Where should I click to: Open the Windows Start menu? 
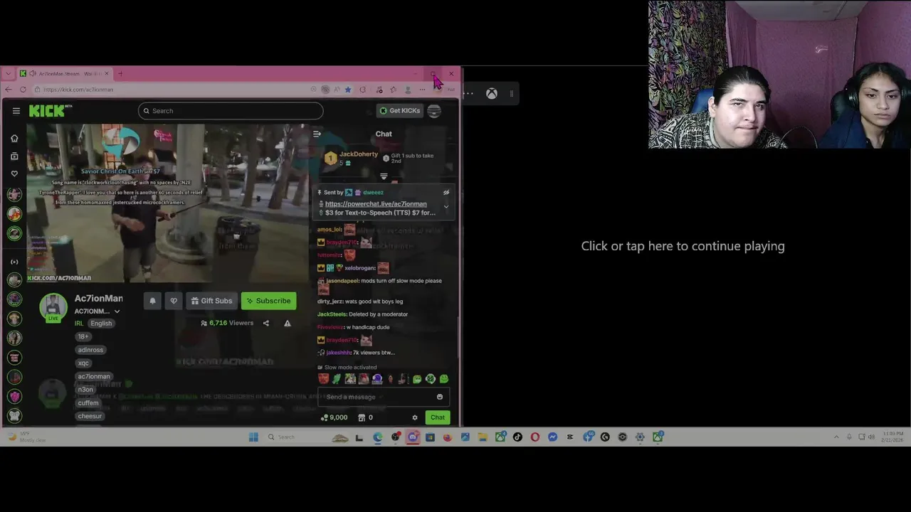click(x=253, y=437)
